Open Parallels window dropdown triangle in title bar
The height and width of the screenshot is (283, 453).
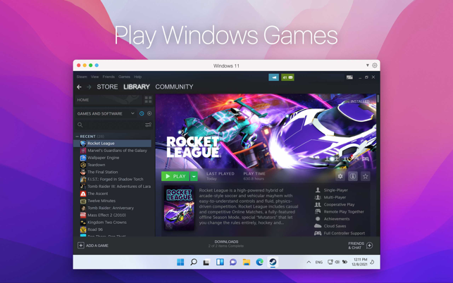click(x=368, y=65)
